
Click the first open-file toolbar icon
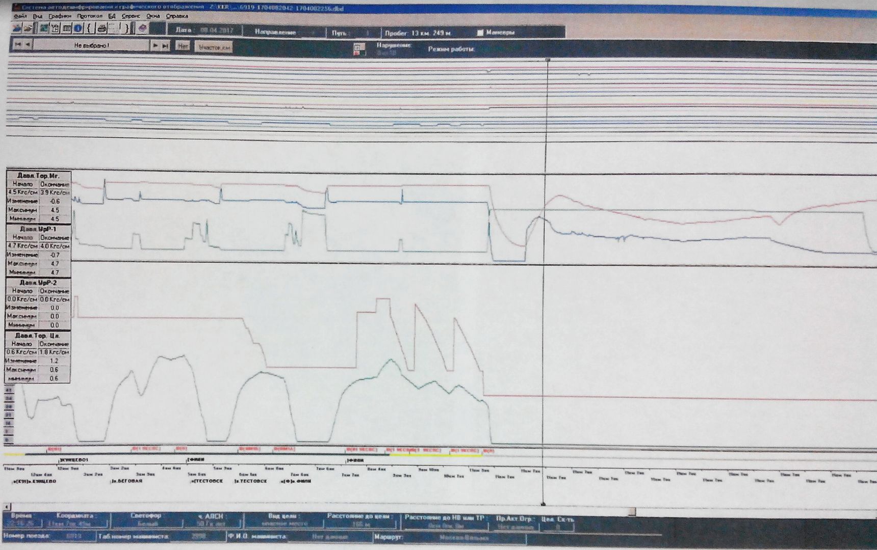18,28
